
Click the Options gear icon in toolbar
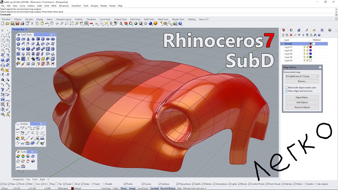coord(165,23)
